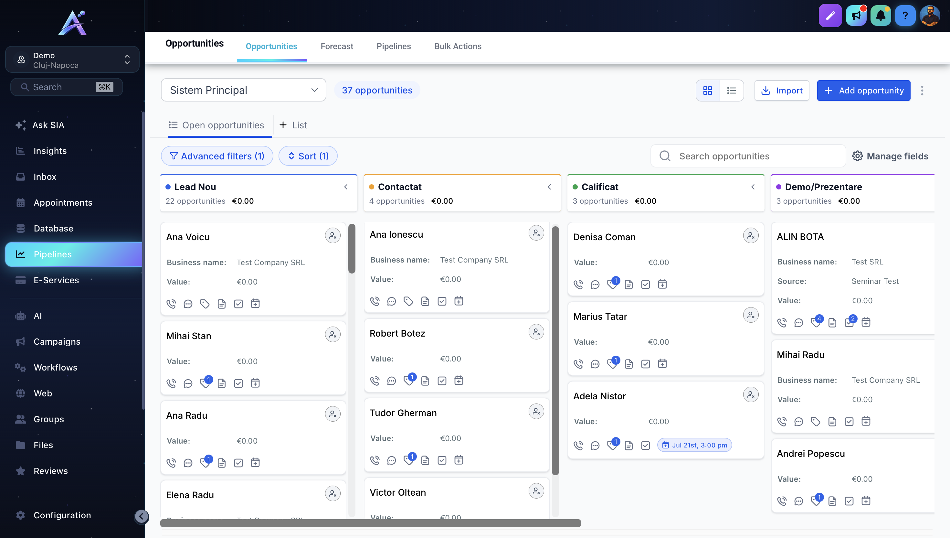This screenshot has height=538, width=950.
Task: Open the megaphone announcements icon
Action: [856, 16]
